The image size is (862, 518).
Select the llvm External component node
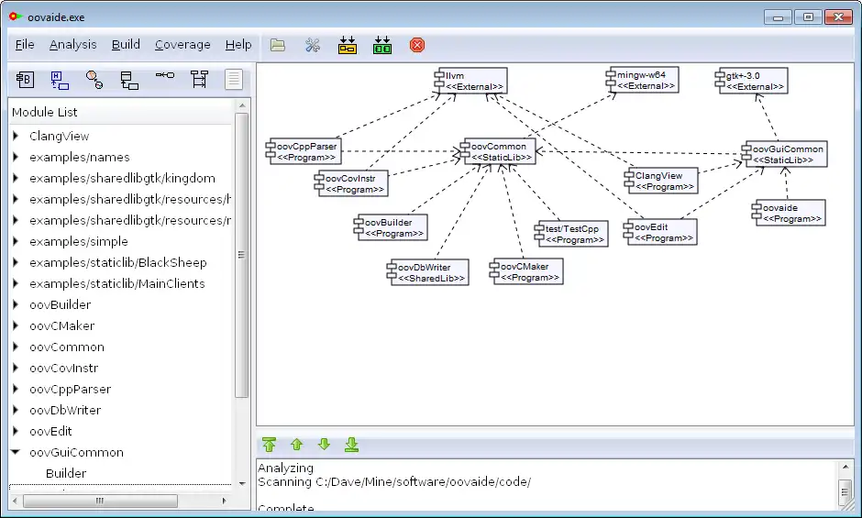click(470, 81)
